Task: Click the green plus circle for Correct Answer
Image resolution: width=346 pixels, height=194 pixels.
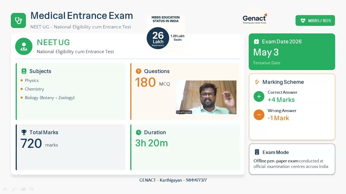Action: coord(259,97)
